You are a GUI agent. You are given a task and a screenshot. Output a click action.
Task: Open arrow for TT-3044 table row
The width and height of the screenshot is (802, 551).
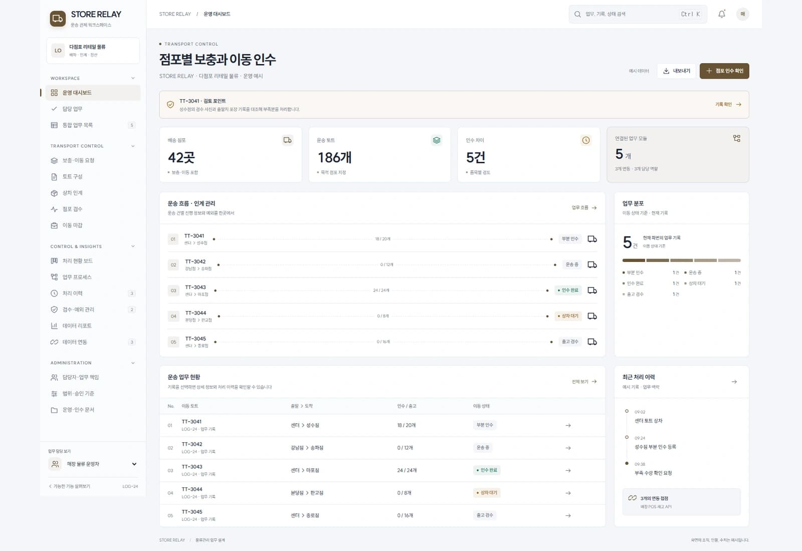568,493
